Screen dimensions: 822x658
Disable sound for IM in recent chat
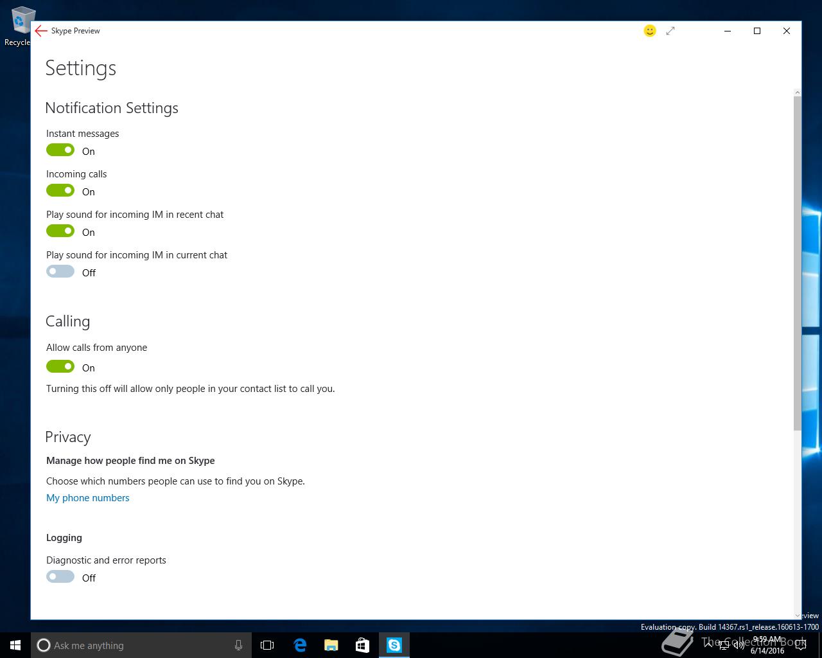(x=60, y=231)
